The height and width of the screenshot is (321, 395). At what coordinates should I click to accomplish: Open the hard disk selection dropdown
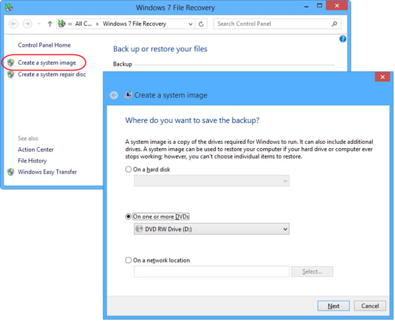(x=212, y=181)
